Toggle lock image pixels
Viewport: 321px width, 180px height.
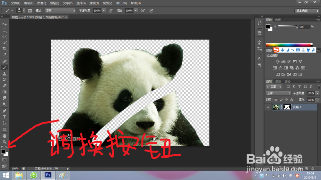(281, 100)
